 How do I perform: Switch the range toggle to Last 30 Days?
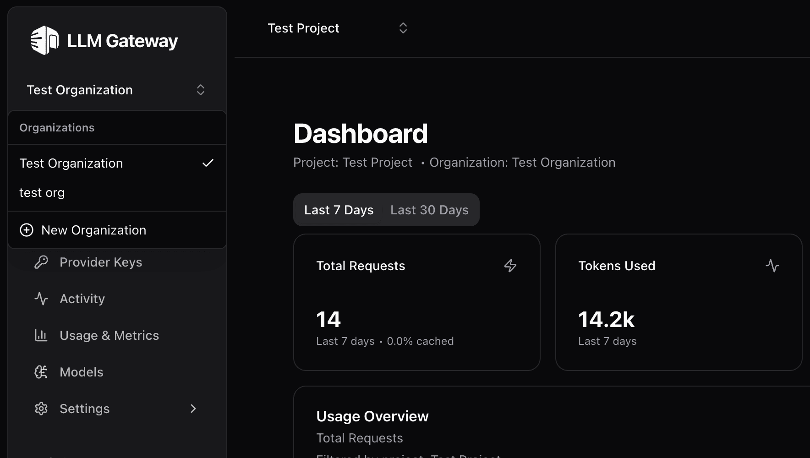tap(429, 210)
